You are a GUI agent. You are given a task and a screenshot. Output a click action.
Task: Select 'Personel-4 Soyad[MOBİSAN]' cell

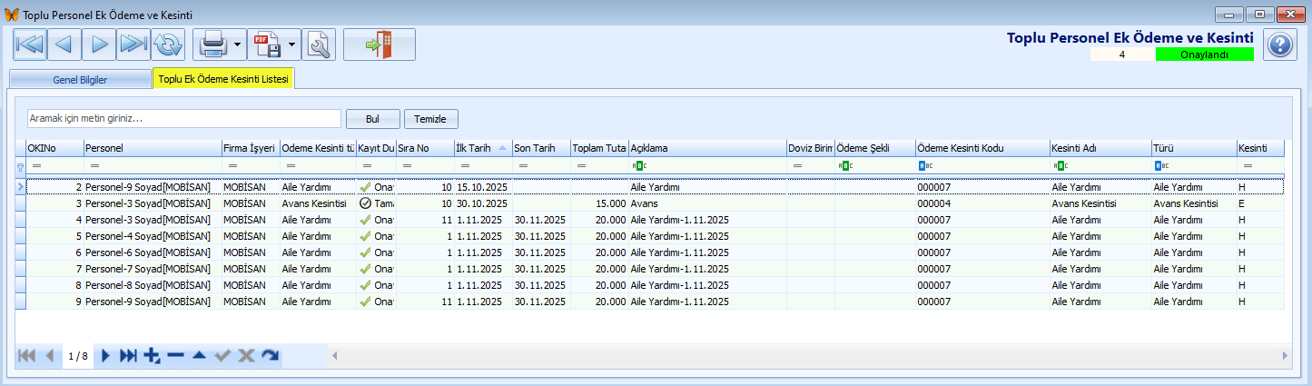152,236
